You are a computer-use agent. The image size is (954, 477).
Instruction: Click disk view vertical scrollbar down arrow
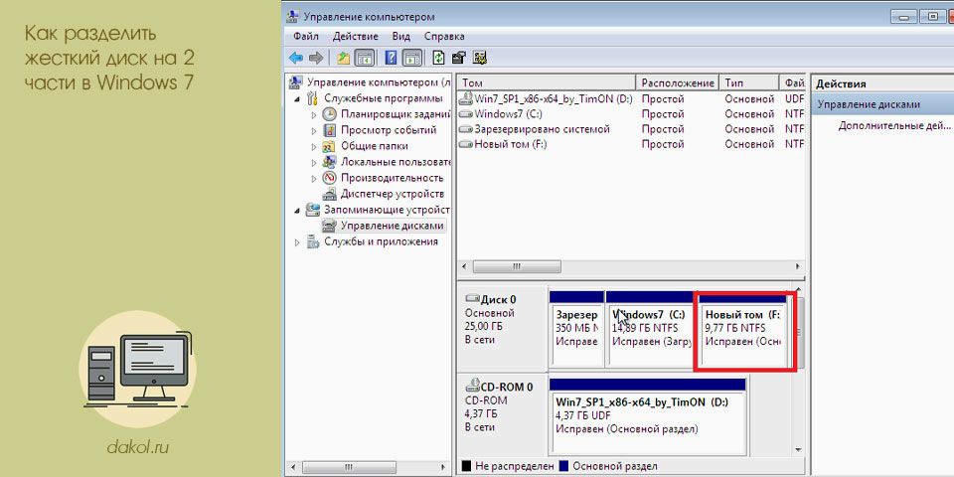(x=799, y=449)
